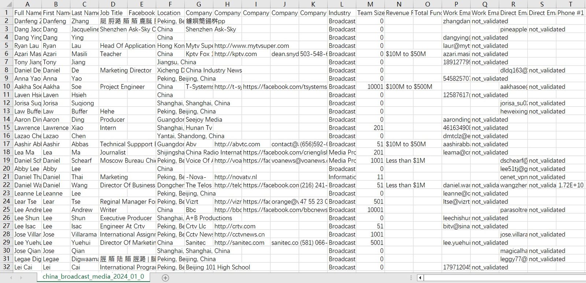Select the 'Phone #1' header cell

point(570,13)
